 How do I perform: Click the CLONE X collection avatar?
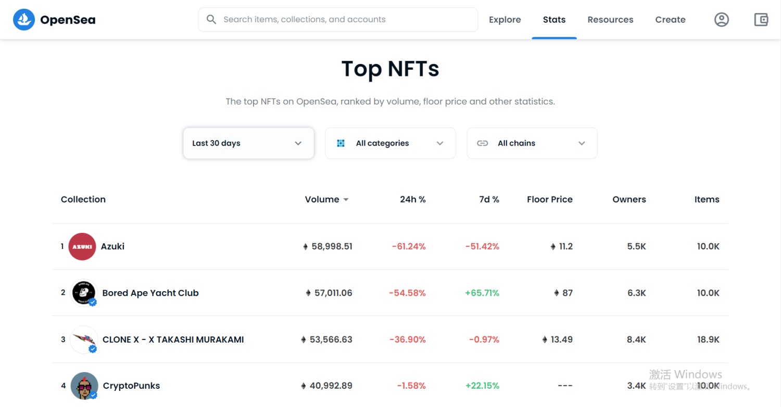click(x=84, y=339)
